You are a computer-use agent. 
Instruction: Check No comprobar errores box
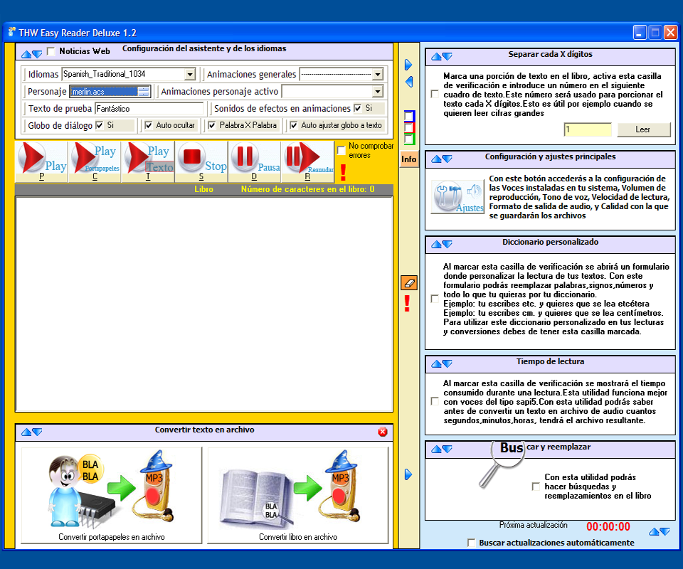tap(341, 151)
